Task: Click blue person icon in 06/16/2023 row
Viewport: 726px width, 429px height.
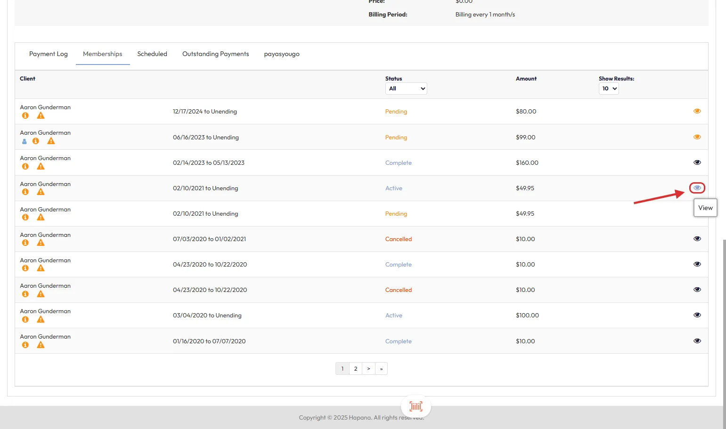Action: [24, 141]
